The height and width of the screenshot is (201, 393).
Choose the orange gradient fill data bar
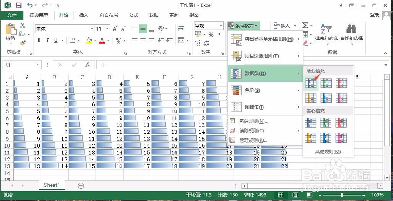(x=311, y=98)
